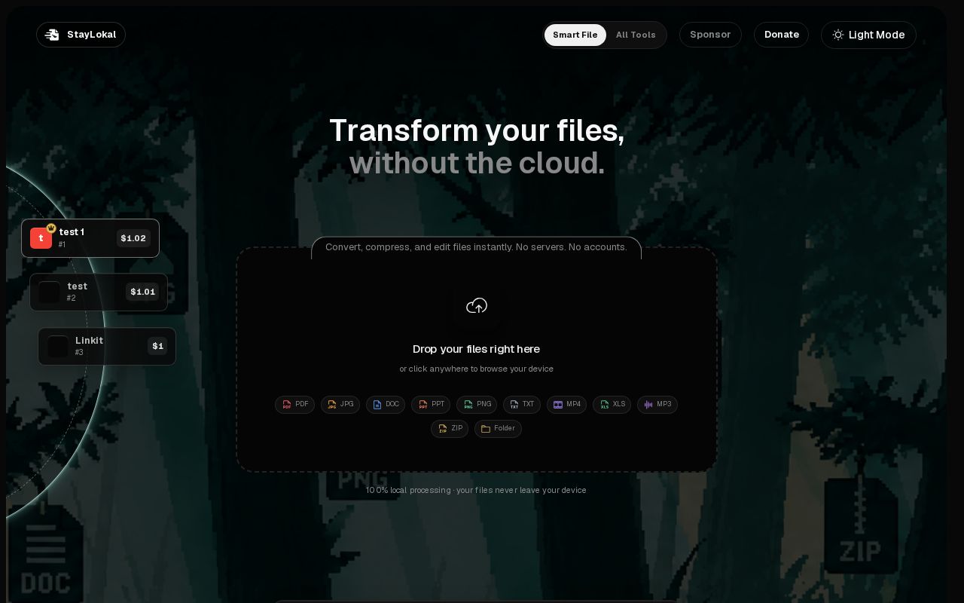Click the StayLokal logo icon
Image resolution: width=964 pixels, height=603 pixels.
[x=52, y=35]
